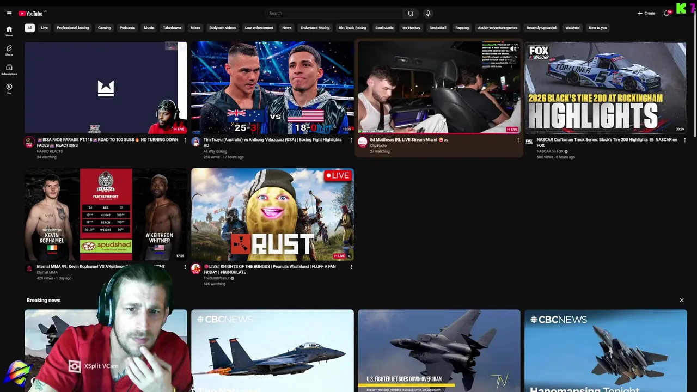Open Eternal MMA channel avatar
Viewport: 697px width, 392px height.
pyautogui.click(x=29, y=268)
